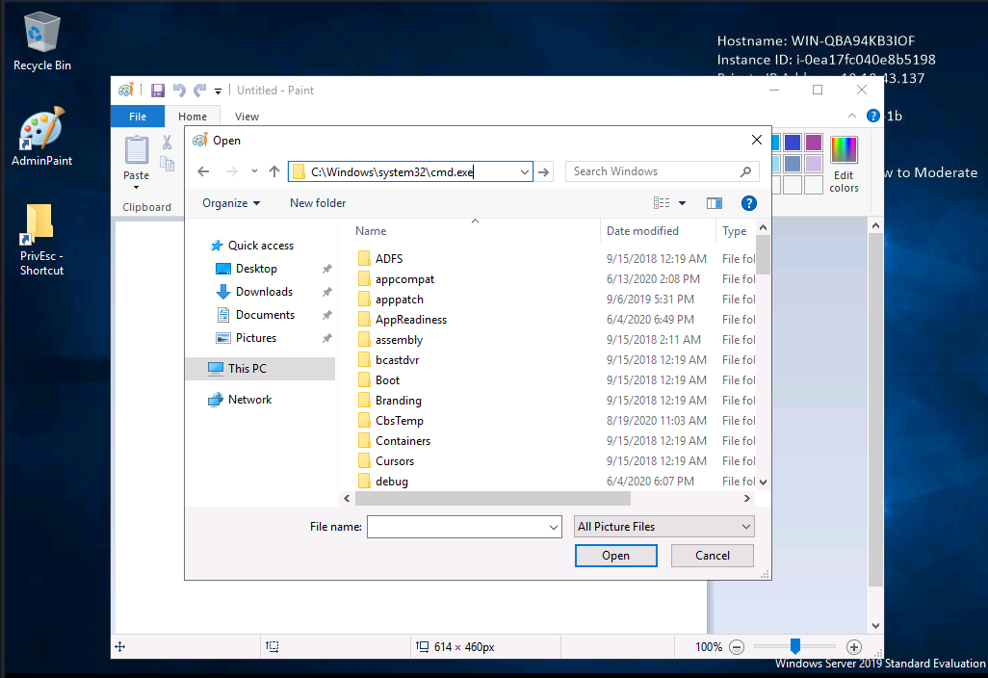Click the Go to arrow beside address bar
988x678 pixels.
click(x=544, y=172)
